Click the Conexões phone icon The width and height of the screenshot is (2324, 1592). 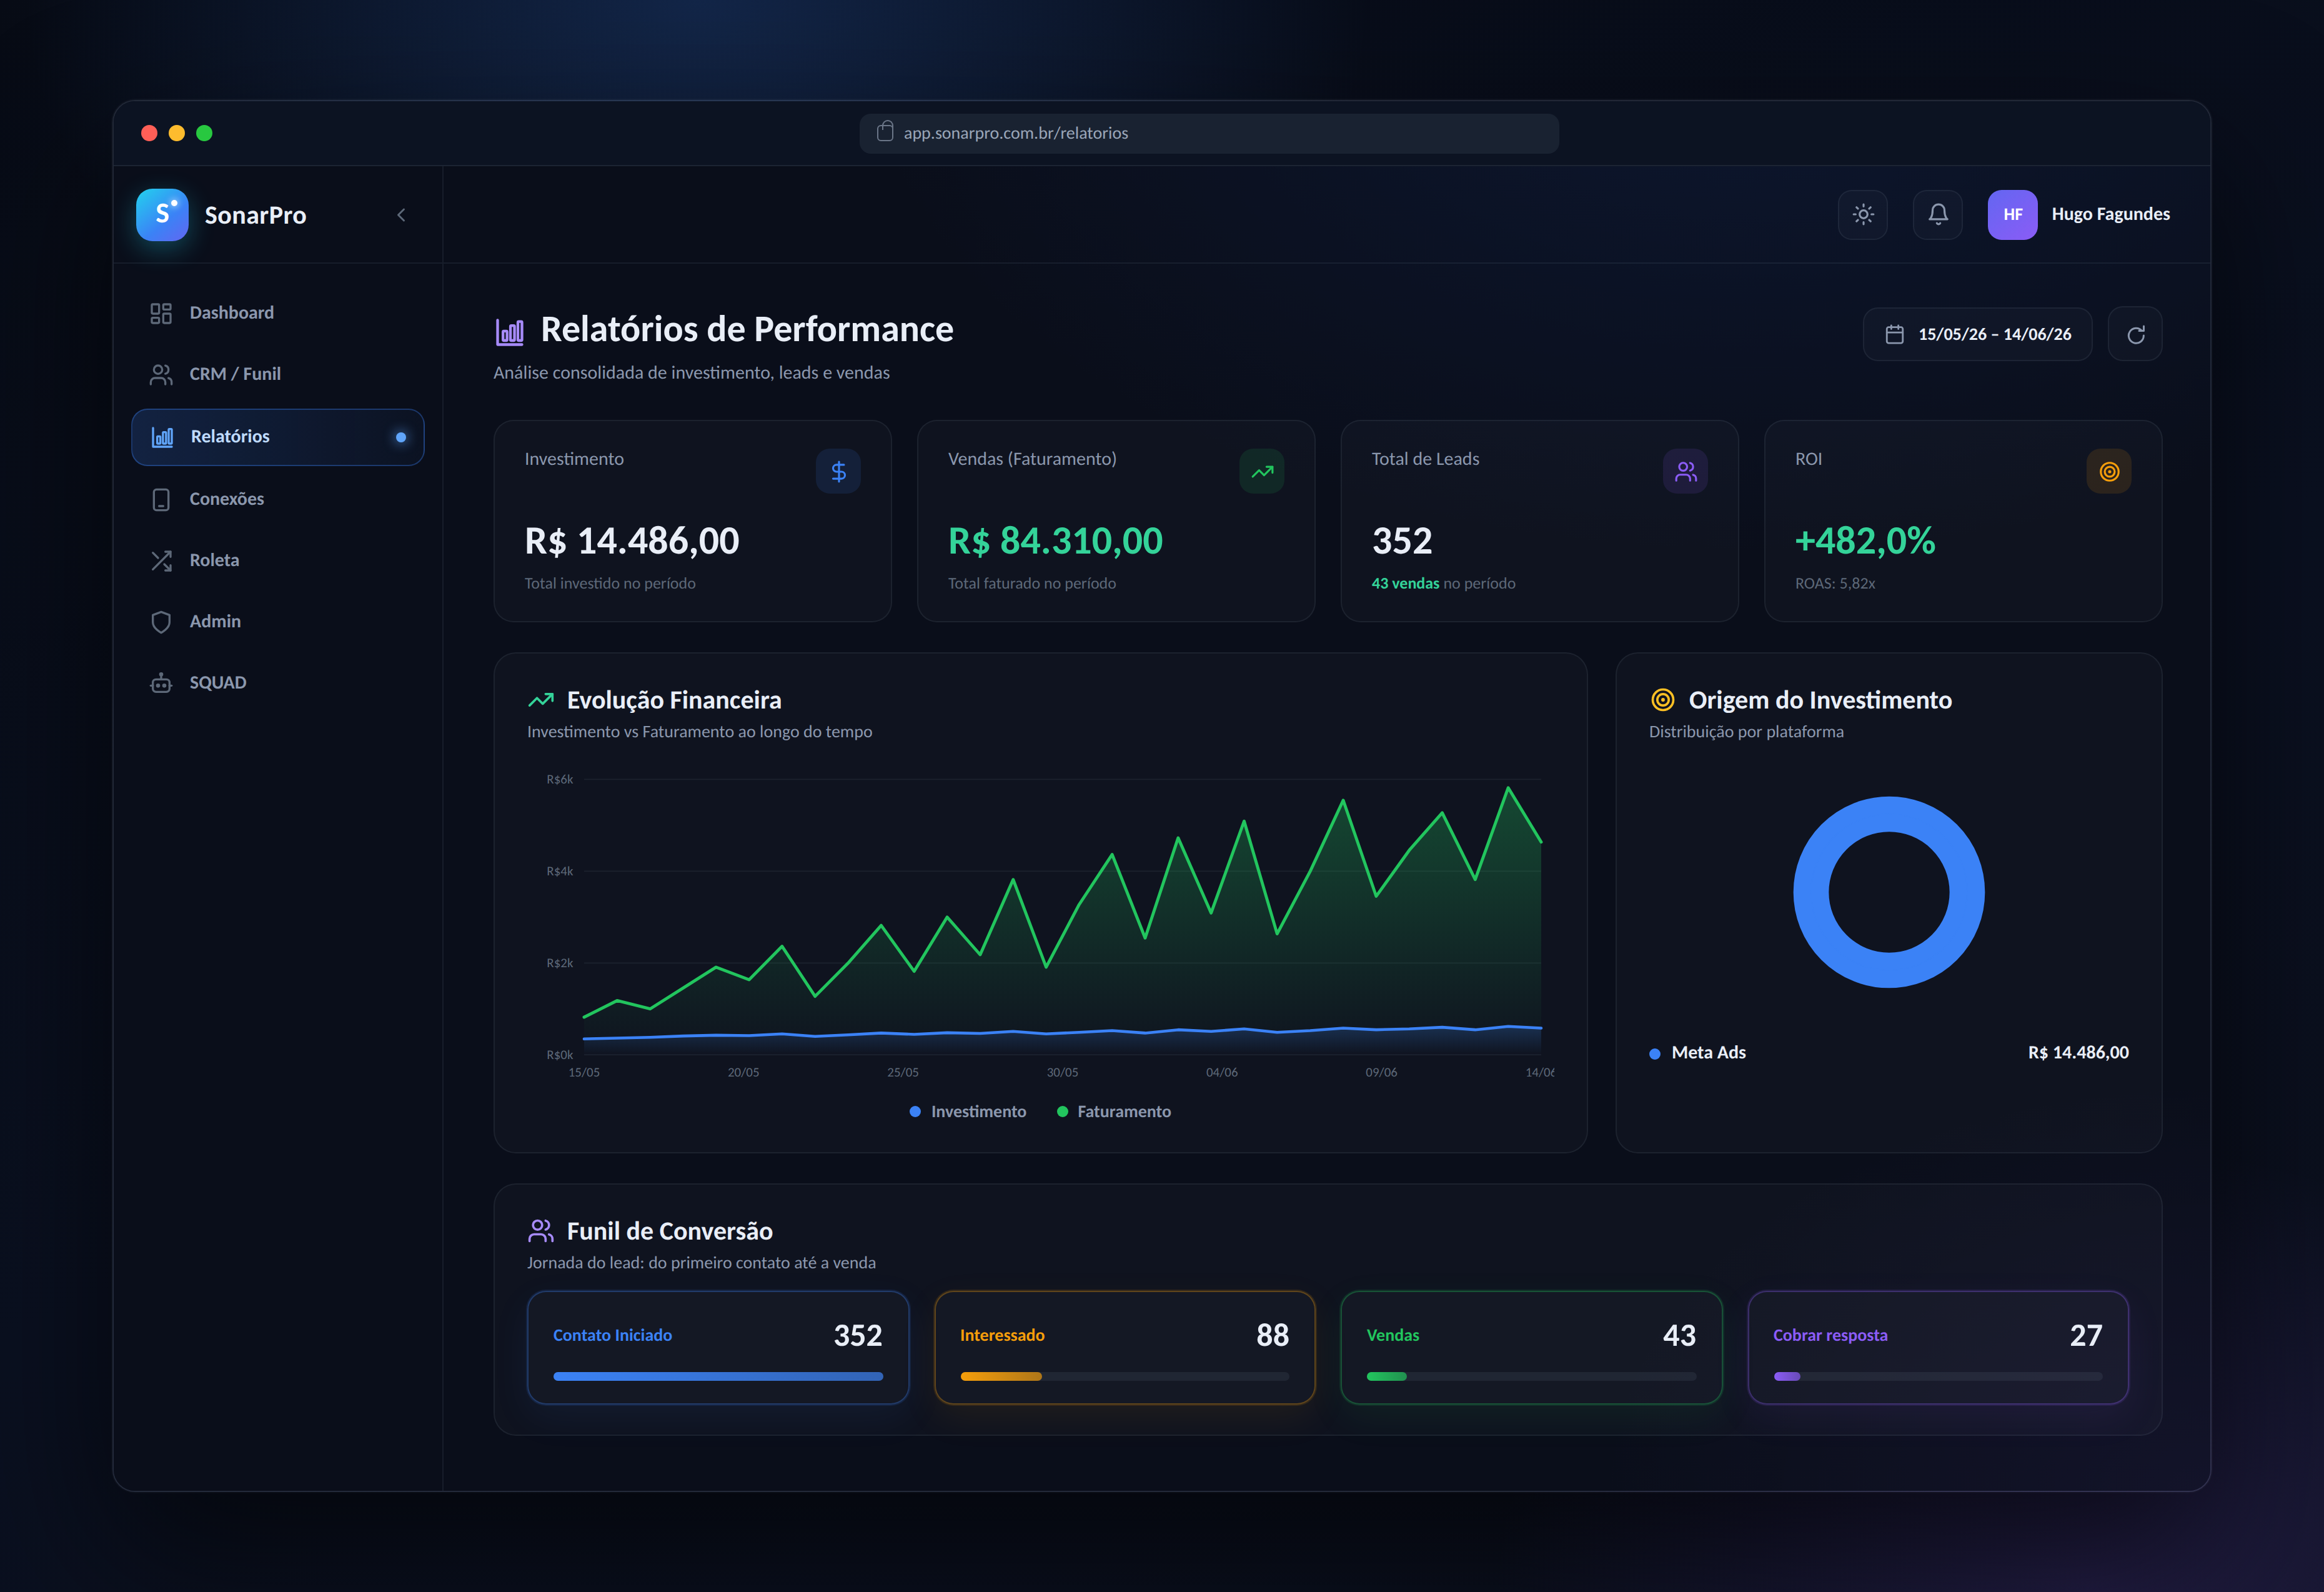tap(161, 499)
